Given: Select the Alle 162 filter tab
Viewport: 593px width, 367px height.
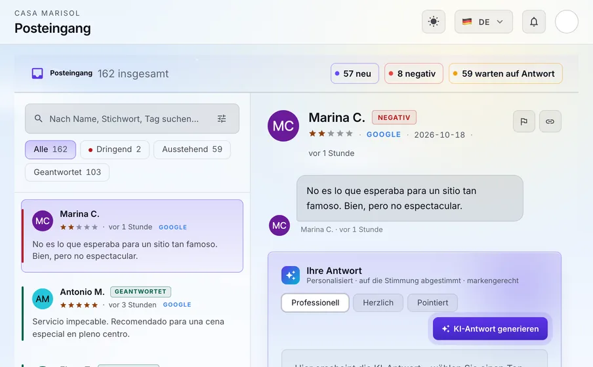Looking at the screenshot, I should click(x=51, y=149).
